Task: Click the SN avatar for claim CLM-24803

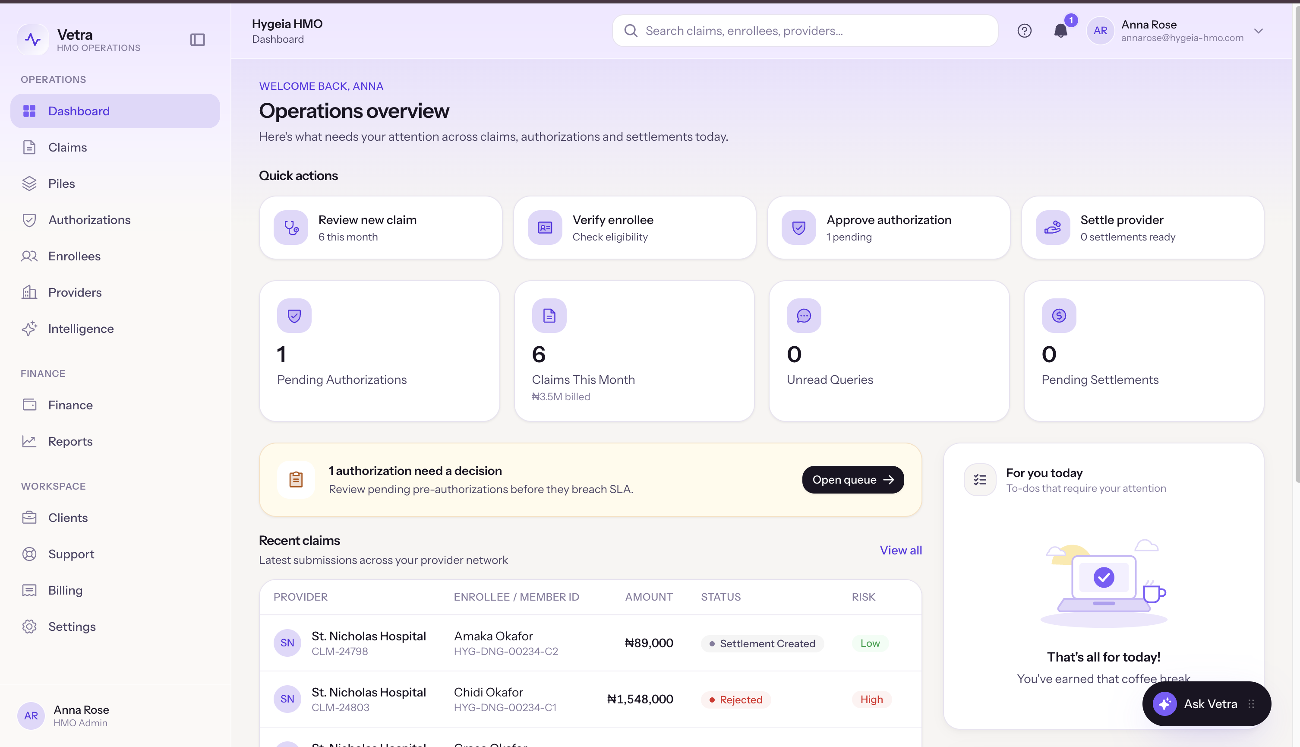Action: click(x=287, y=699)
